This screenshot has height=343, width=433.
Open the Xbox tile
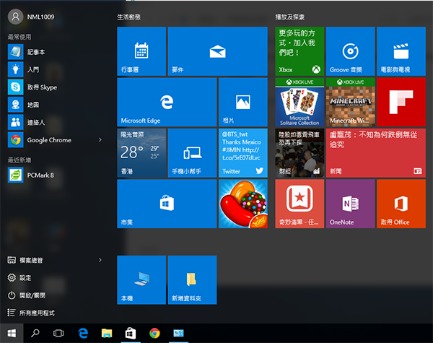coord(299,51)
